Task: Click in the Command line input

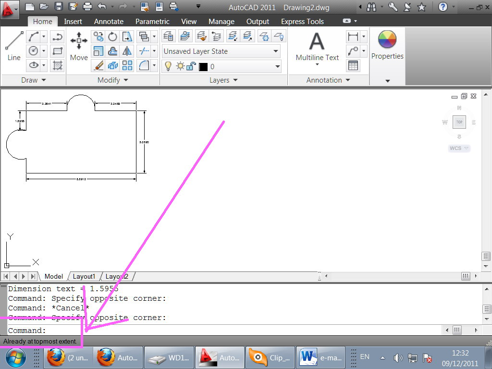Action: 225,330
